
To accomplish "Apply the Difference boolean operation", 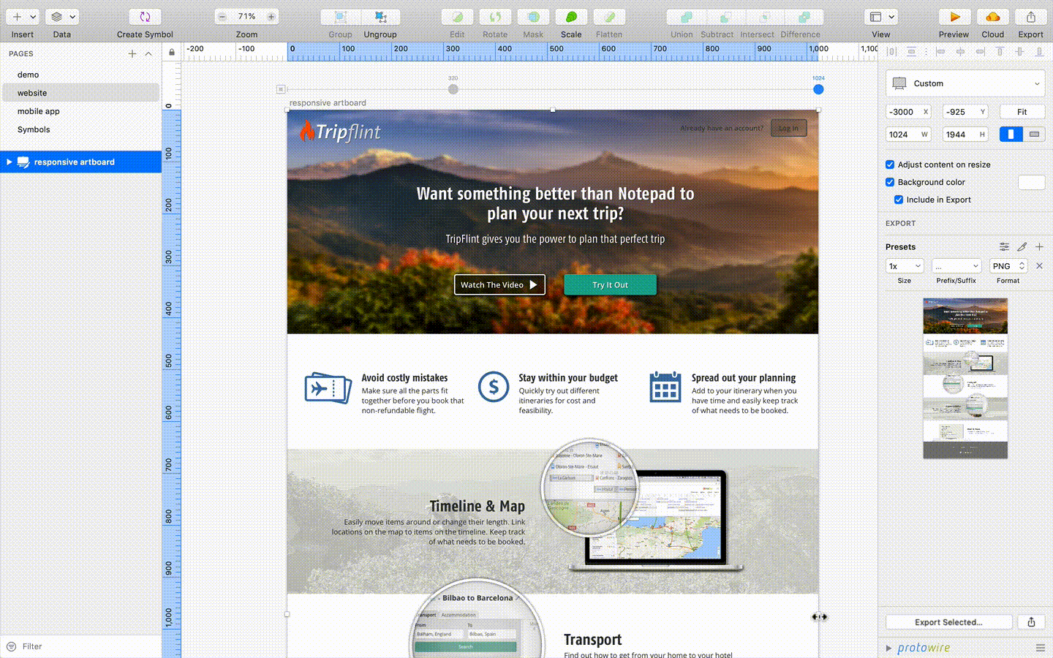I will 804,17.
